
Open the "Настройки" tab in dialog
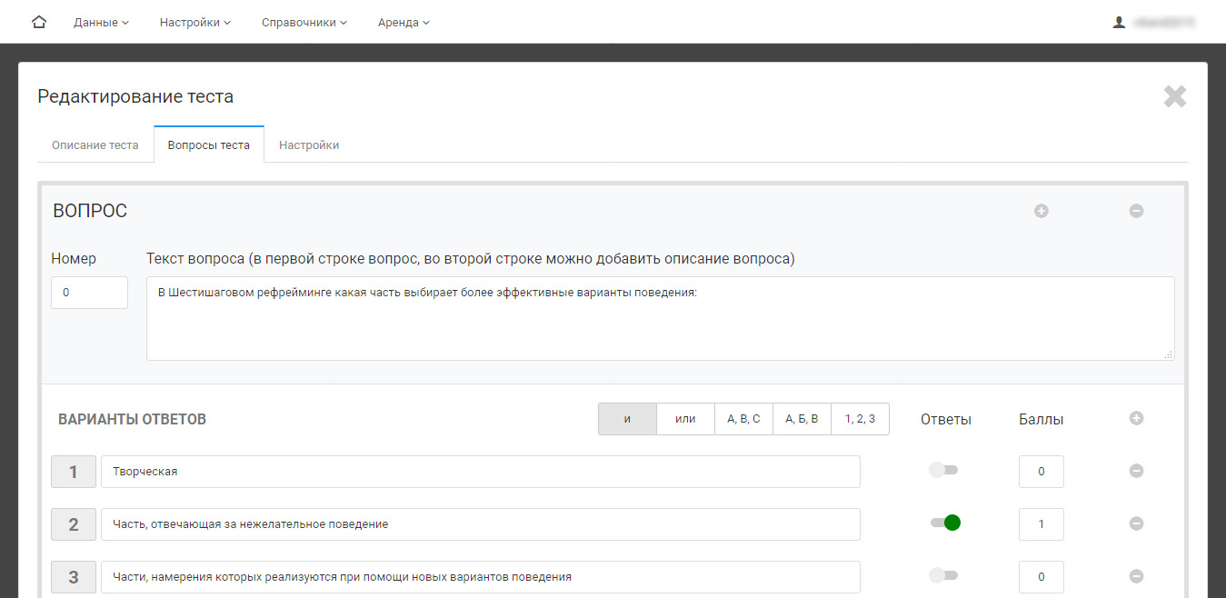pos(309,145)
